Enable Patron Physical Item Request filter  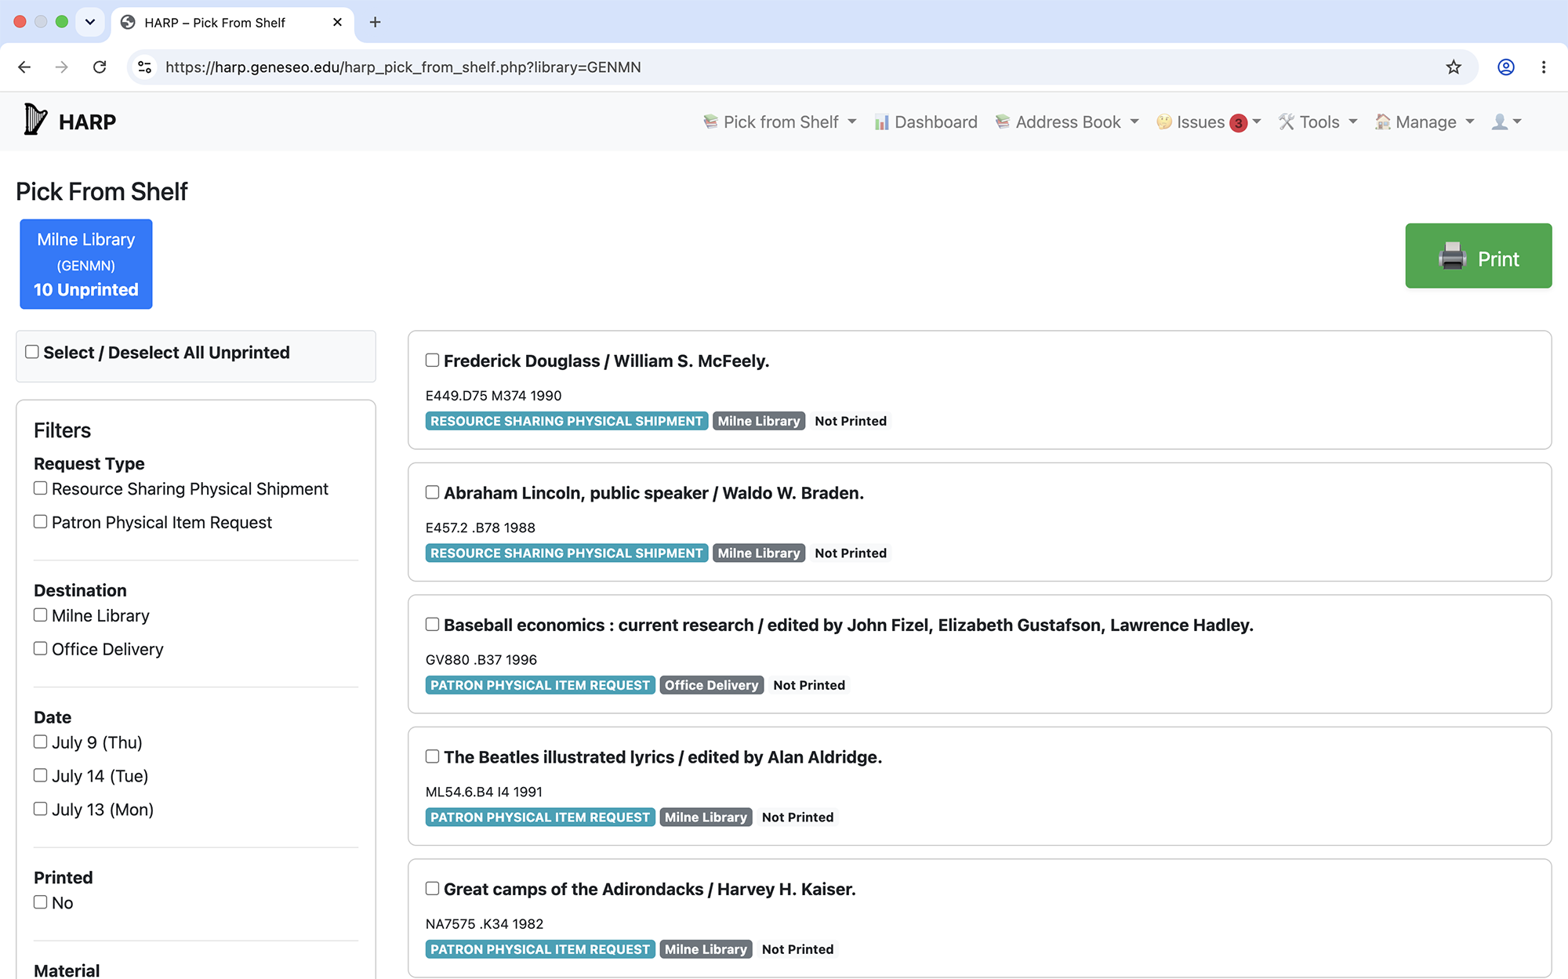(41, 522)
